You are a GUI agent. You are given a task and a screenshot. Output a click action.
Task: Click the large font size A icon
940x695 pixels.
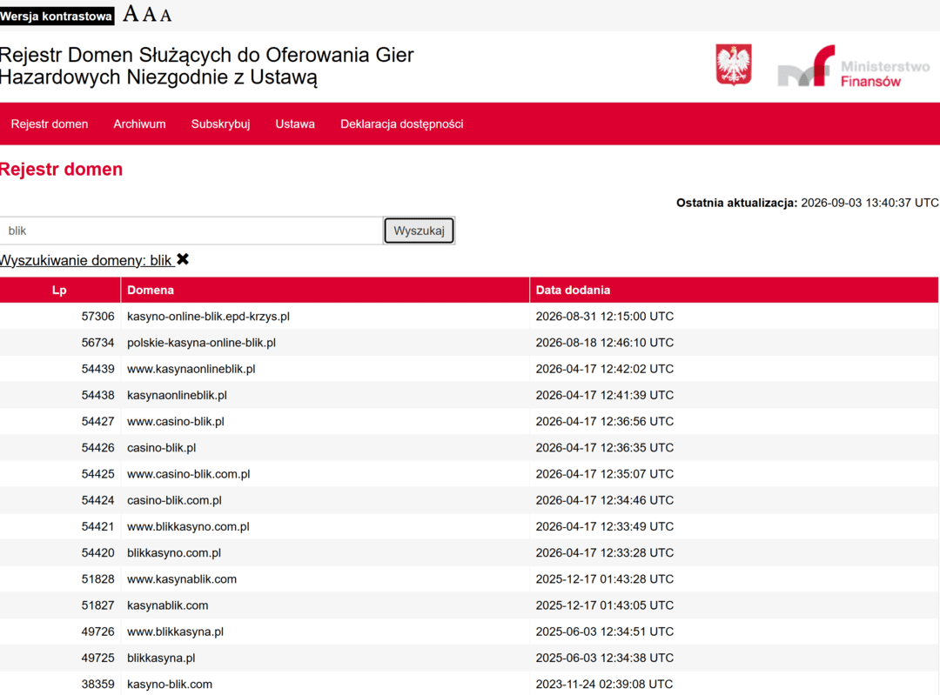pyautogui.click(x=131, y=14)
